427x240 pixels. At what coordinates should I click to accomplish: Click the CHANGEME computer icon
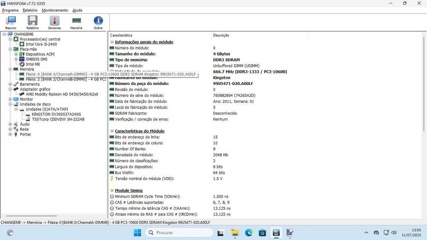[x=10, y=34]
